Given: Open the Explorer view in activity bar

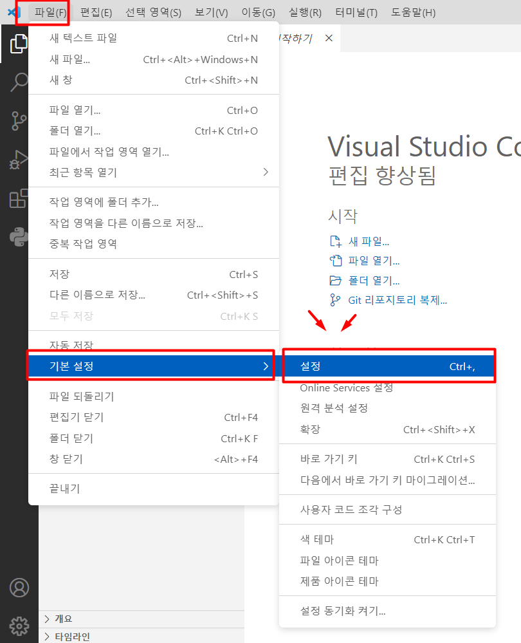Looking at the screenshot, I should pos(19,44).
